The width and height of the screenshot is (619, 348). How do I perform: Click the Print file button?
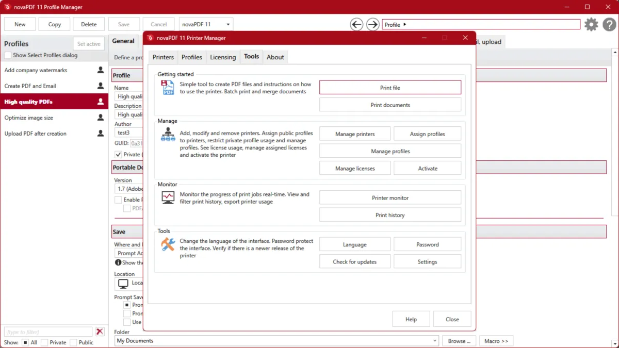coord(390,88)
